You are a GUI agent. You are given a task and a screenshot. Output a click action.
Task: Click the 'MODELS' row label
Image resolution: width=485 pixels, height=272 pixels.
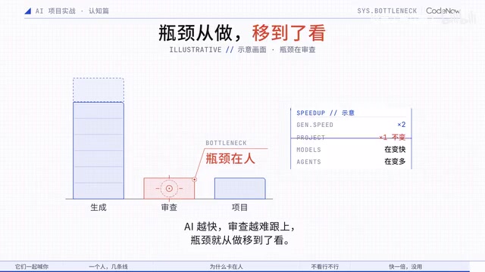click(308, 150)
